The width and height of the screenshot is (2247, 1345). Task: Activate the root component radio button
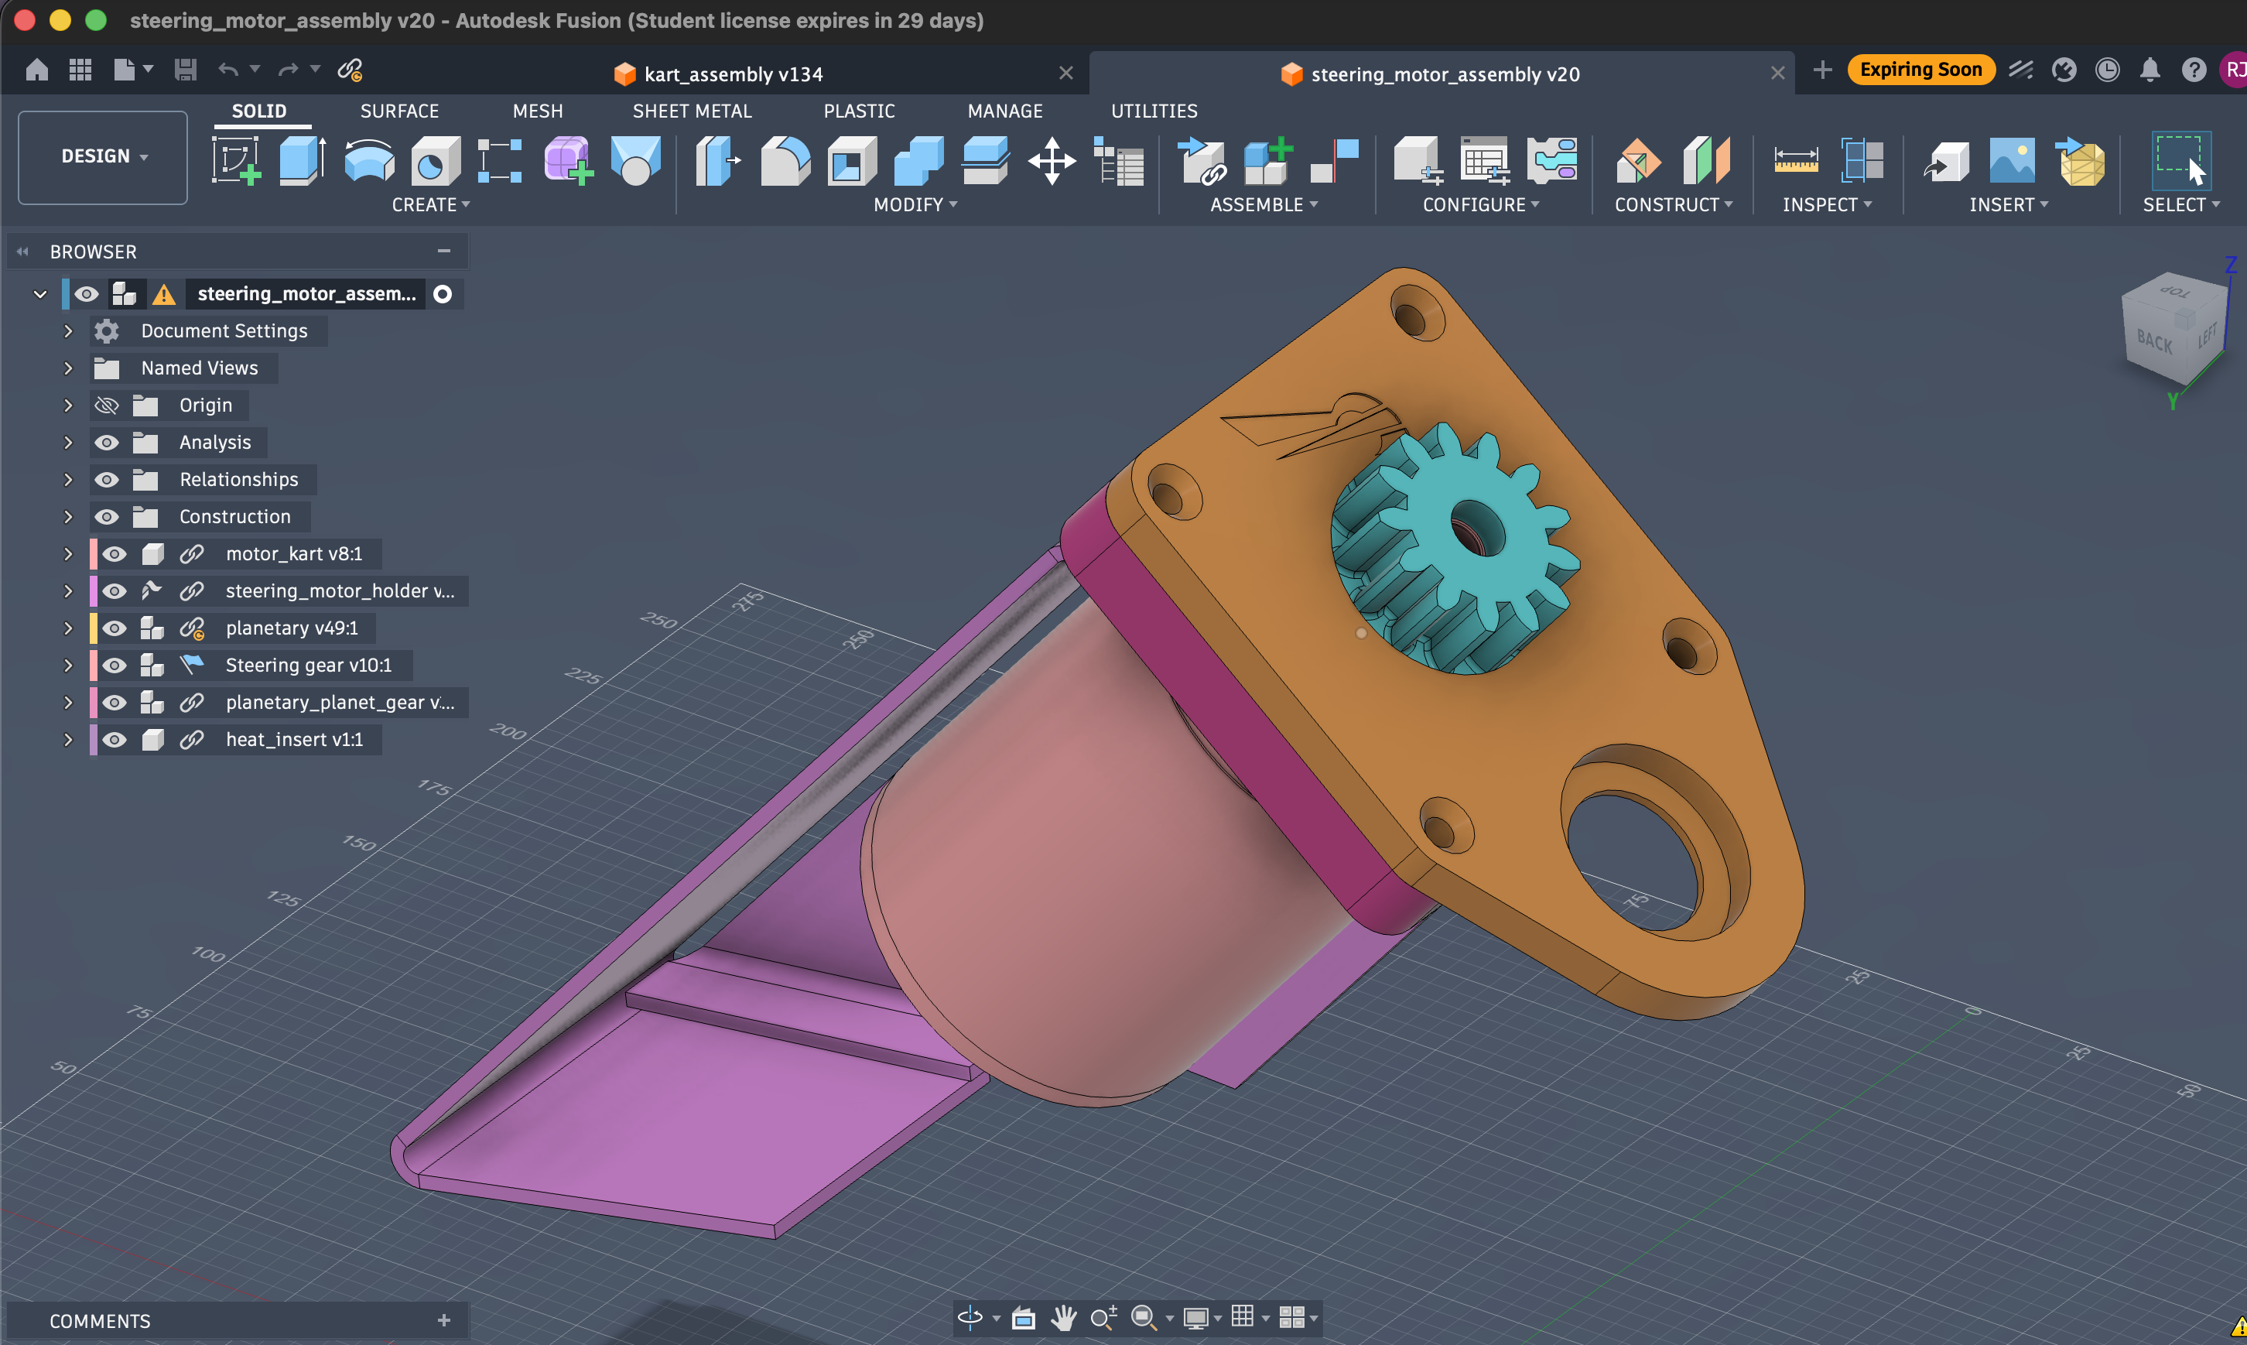442,293
